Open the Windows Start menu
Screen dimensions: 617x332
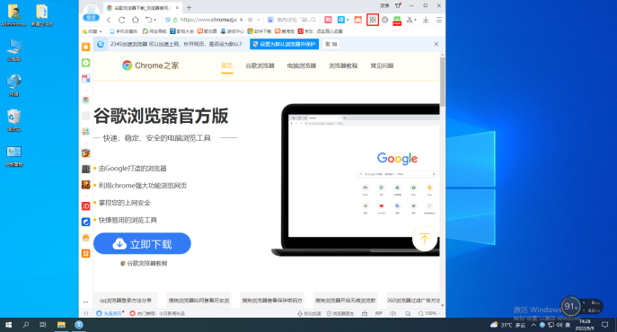[x=8, y=325]
